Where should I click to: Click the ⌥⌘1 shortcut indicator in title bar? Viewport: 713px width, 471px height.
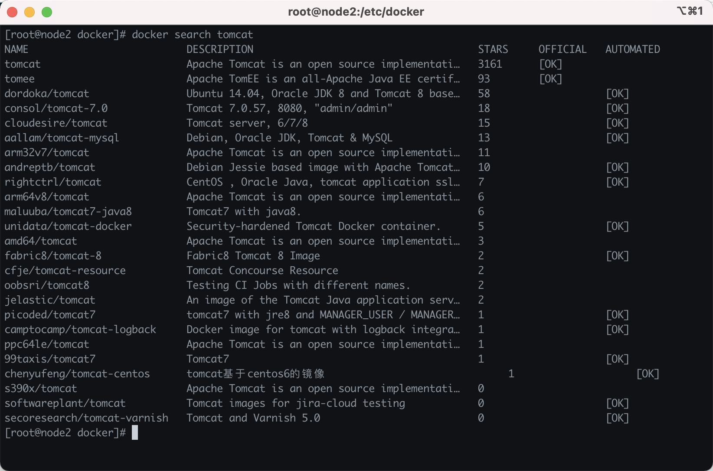690,11
